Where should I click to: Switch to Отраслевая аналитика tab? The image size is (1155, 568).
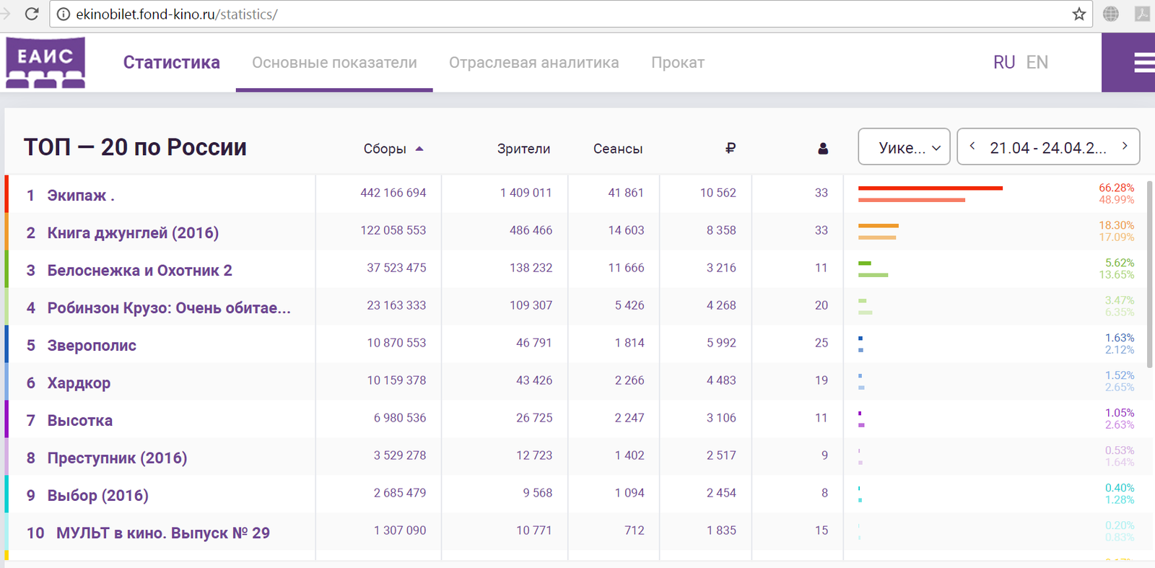[x=534, y=63]
